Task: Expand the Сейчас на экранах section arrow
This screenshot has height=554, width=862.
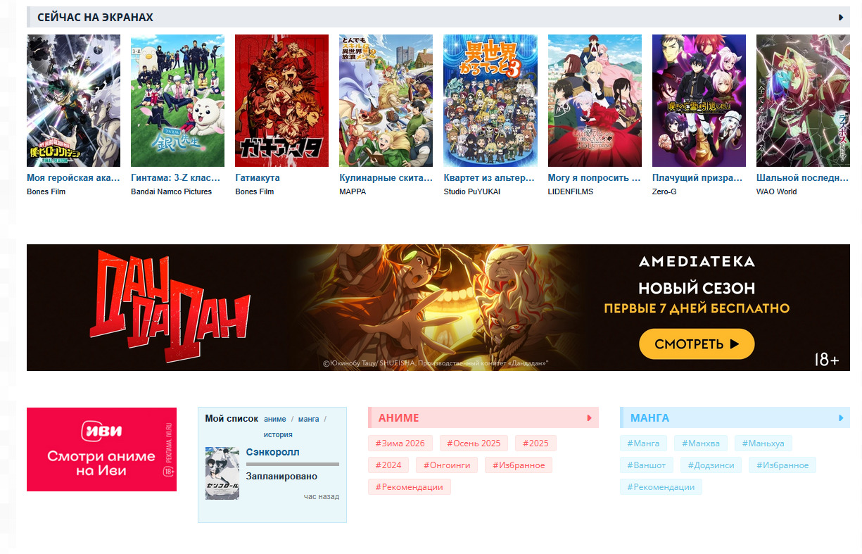Action: (841, 18)
